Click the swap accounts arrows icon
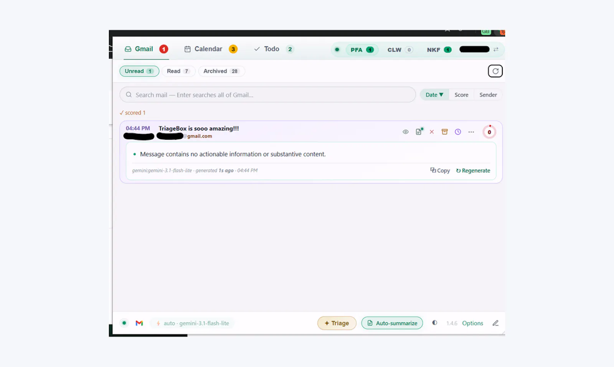The width and height of the screenshot is (614, 367). [x=496, y=49]
